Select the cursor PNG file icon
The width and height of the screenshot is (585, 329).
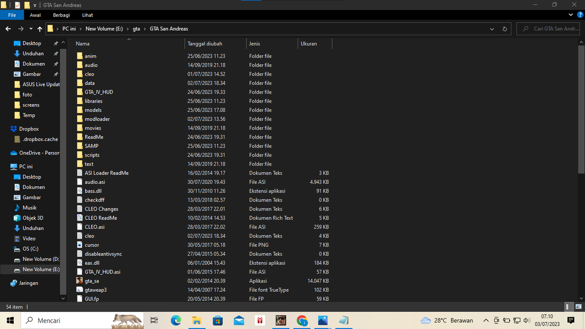pyautogui.click(x=80, y=245)
